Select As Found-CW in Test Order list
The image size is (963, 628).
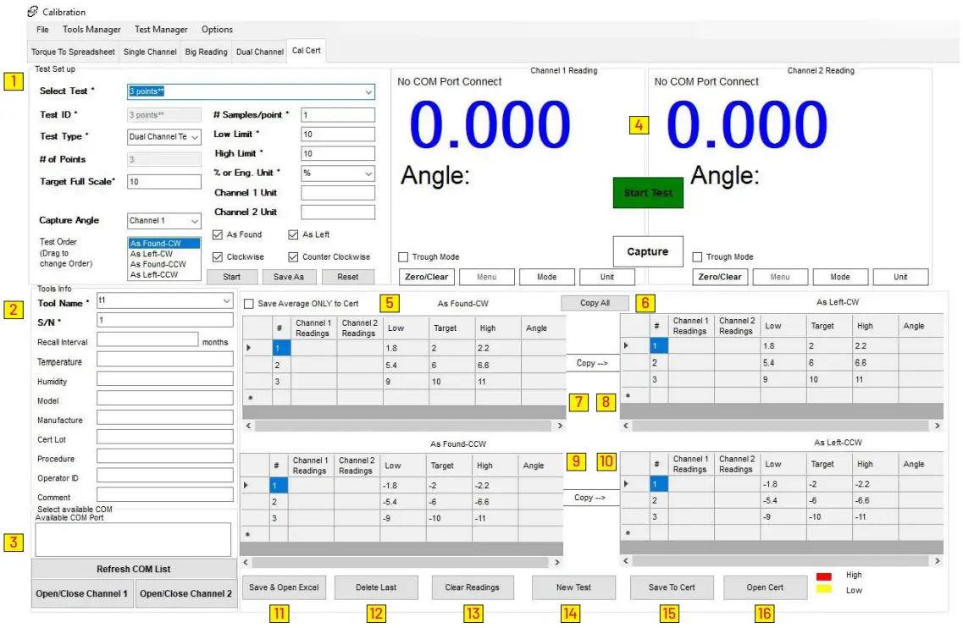click(164, 244)
